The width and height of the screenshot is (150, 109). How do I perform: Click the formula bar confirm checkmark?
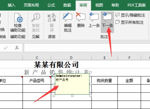tap(6, 48)
